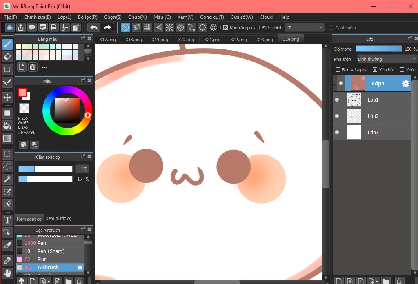The height and width of the screenshot is (284, 418).
Task: Enable concentric circle snap
Action: (180, 27)
